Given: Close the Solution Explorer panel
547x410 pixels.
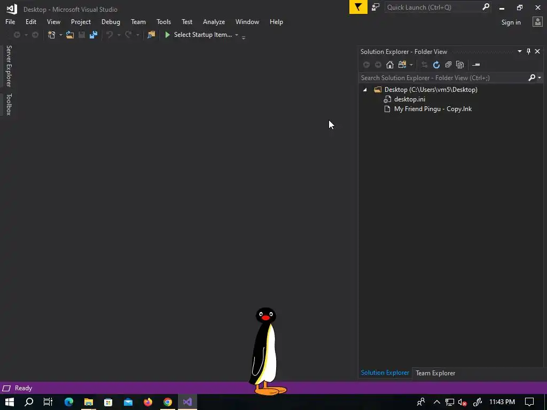Looking at the screenshot, I should (x=537, y=52).
